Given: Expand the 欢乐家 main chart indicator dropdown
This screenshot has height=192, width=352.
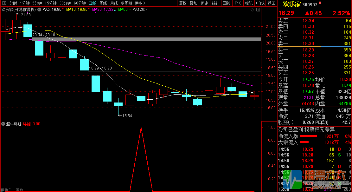Looking at the screenshot, I should click(39, 10).
